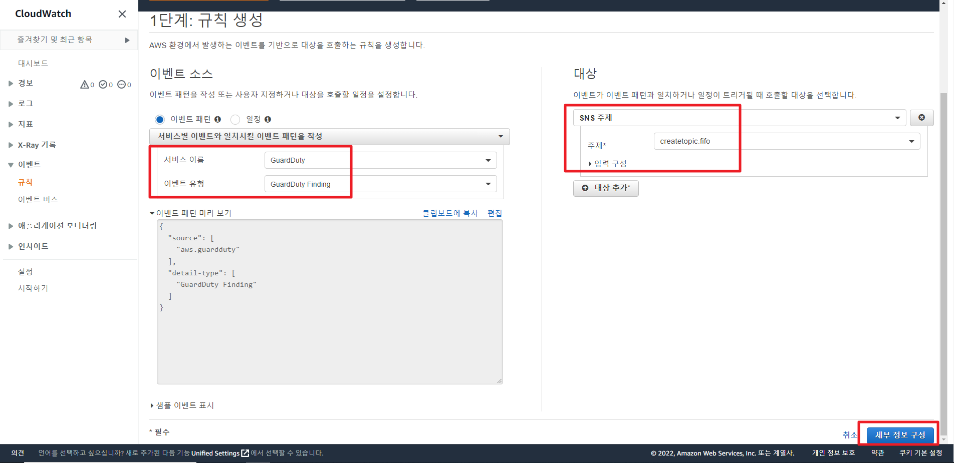The image size is (954, 463).
Task: Click the alarm warning triangle icon
Action: pos(85,85)
